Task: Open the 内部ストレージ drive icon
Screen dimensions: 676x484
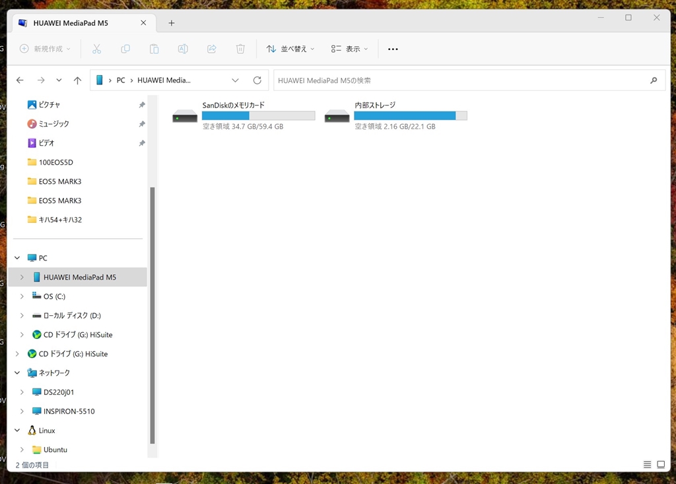Action: tap(337, 116)
